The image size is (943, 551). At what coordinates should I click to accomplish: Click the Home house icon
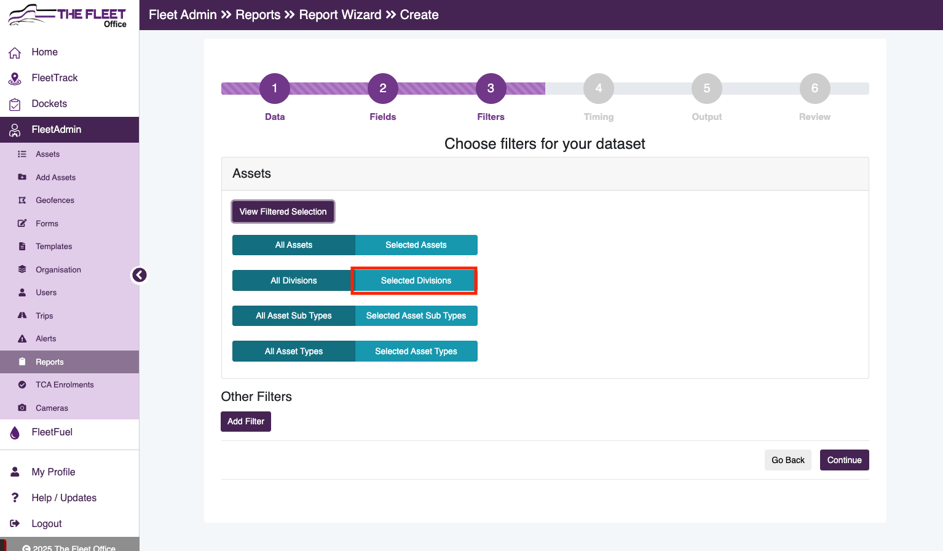point(15,53)
